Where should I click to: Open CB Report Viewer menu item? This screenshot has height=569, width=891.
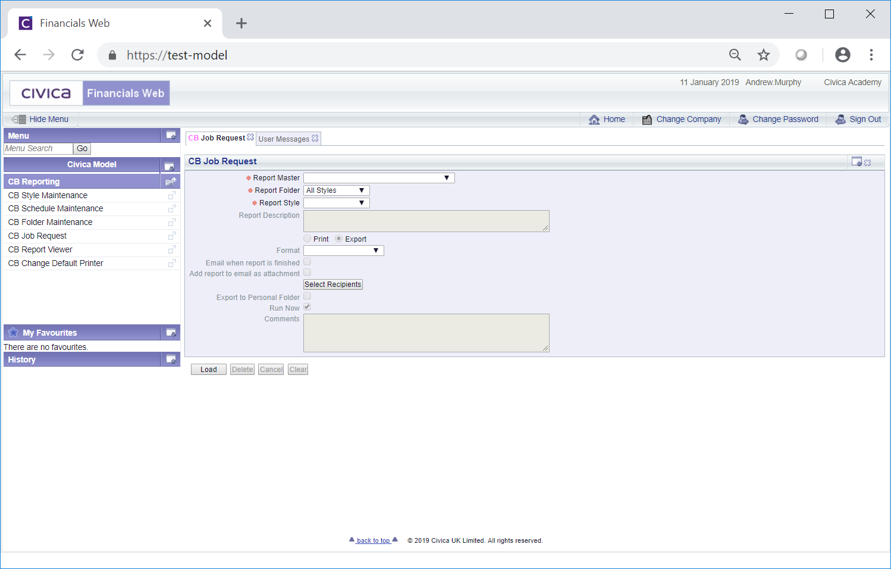pos(40,250)
